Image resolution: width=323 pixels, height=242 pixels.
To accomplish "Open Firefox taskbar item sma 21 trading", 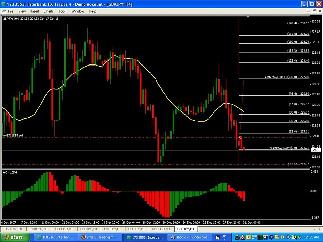I will tap(100, 237).
